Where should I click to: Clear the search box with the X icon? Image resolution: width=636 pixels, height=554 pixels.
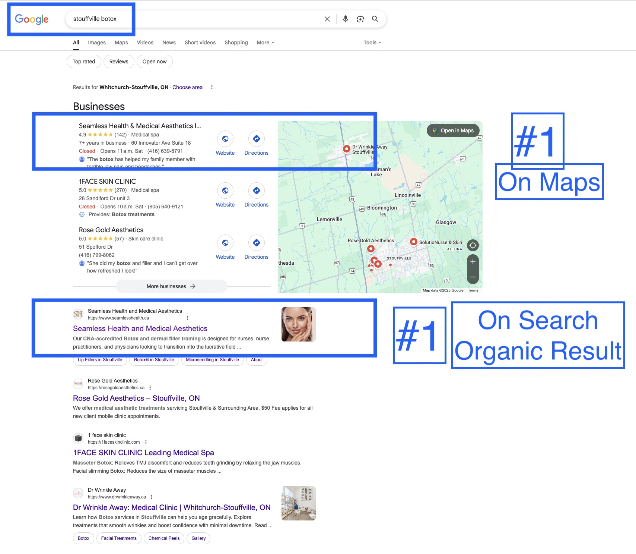(x=327, y=19)
